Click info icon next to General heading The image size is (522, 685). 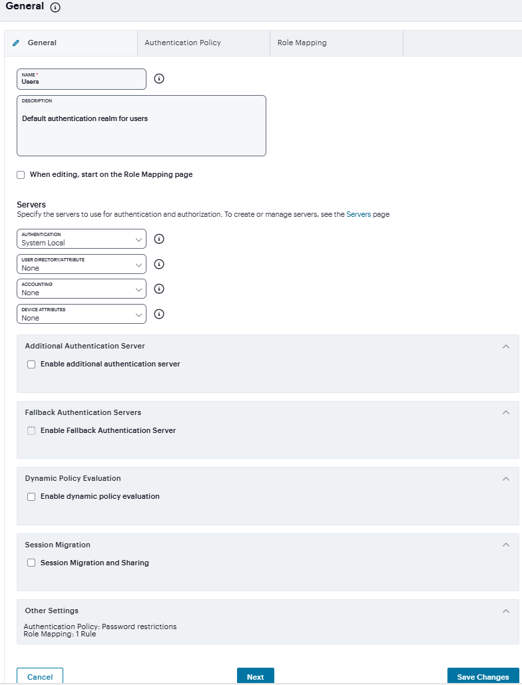click(55, 7)
